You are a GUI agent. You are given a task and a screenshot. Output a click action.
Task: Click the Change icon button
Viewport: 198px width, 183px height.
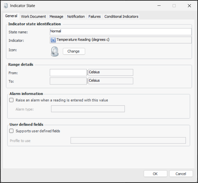point(74,51)
